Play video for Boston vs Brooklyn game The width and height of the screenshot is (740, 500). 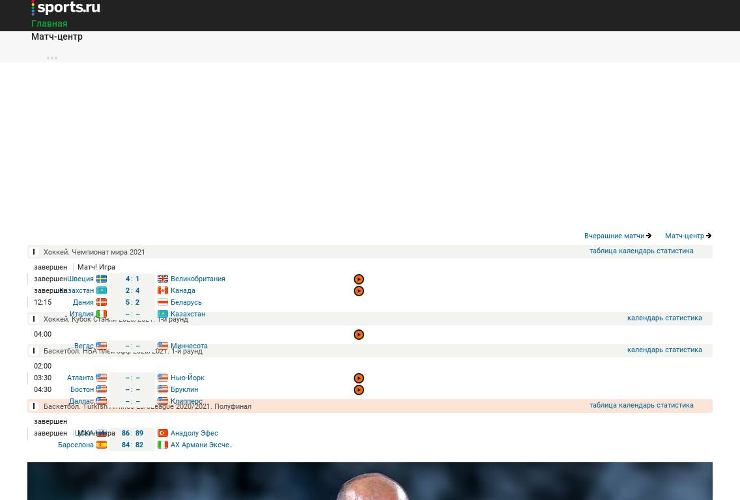(x=358, y=390)
